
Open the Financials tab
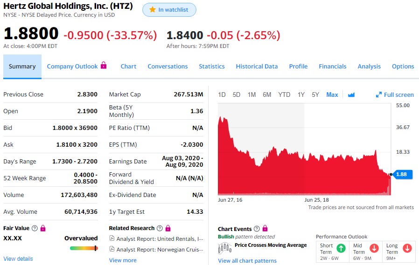pos(332,67)
